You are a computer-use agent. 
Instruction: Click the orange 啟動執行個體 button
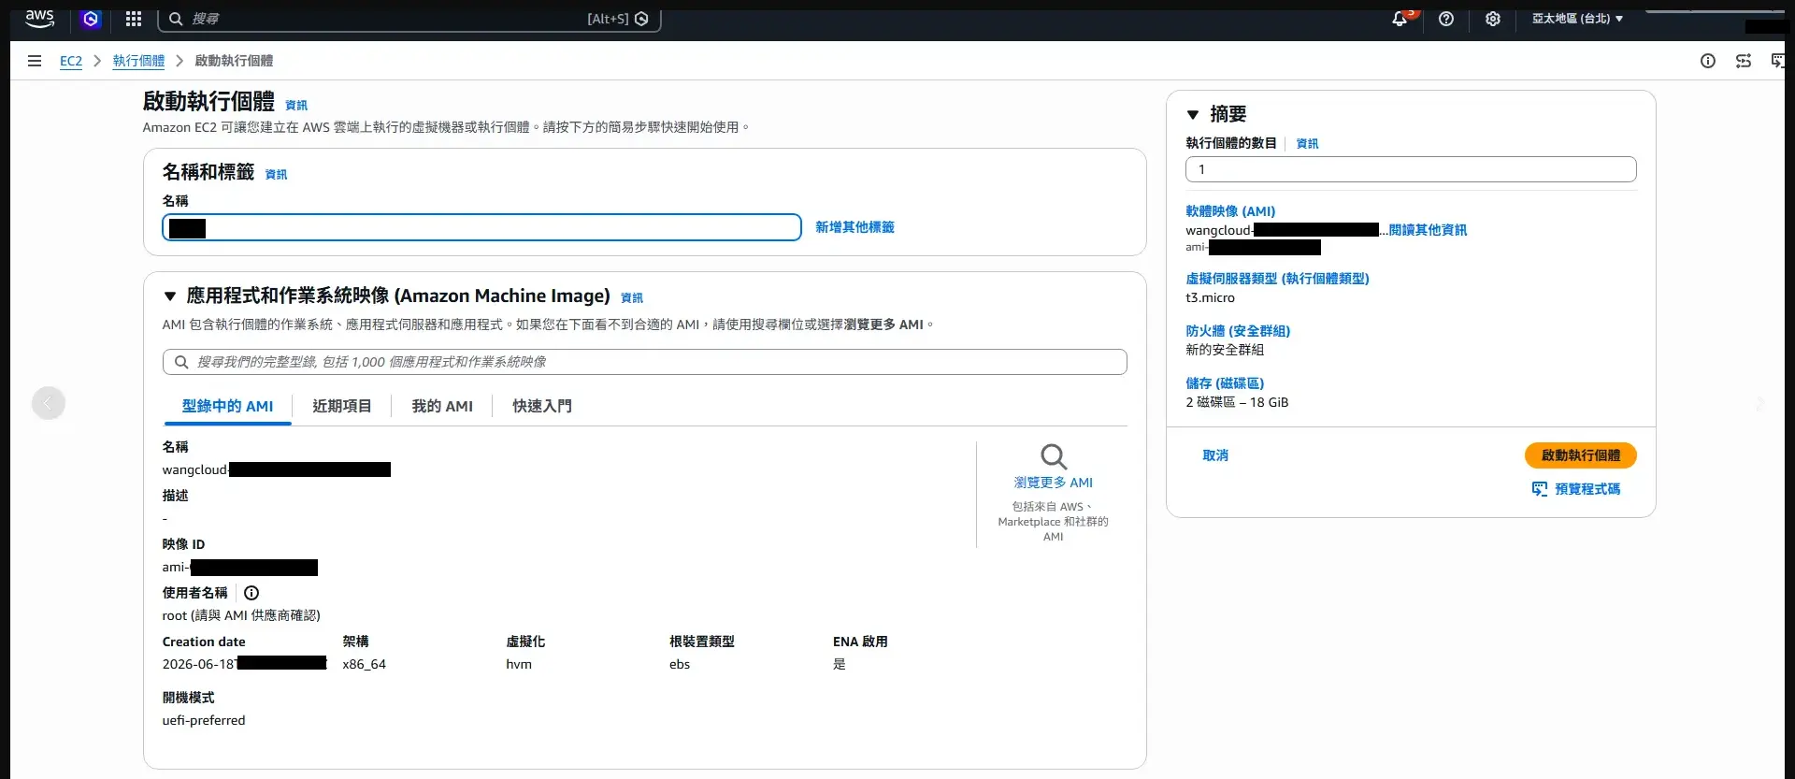[1581, 455]
